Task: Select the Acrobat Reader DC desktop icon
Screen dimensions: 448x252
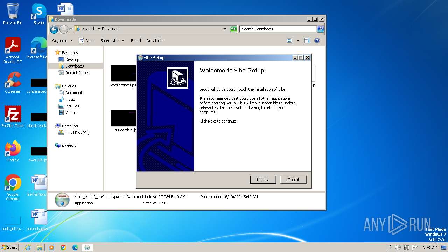Action: 13,50
